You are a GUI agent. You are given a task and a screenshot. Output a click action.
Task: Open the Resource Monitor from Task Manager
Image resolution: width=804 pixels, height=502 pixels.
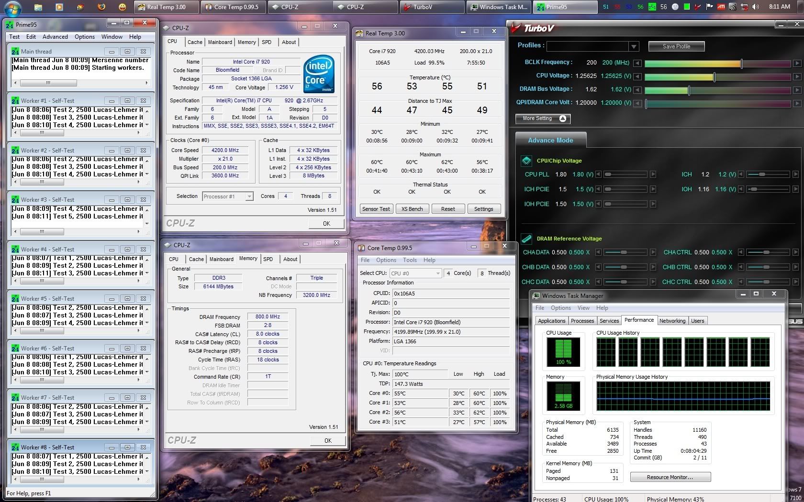(670, 477)
